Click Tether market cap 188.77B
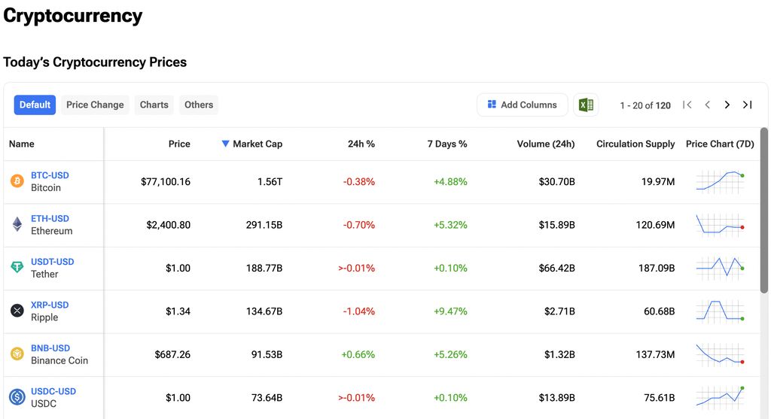Screen dimensions: 771x419 [x=264, y=269]
